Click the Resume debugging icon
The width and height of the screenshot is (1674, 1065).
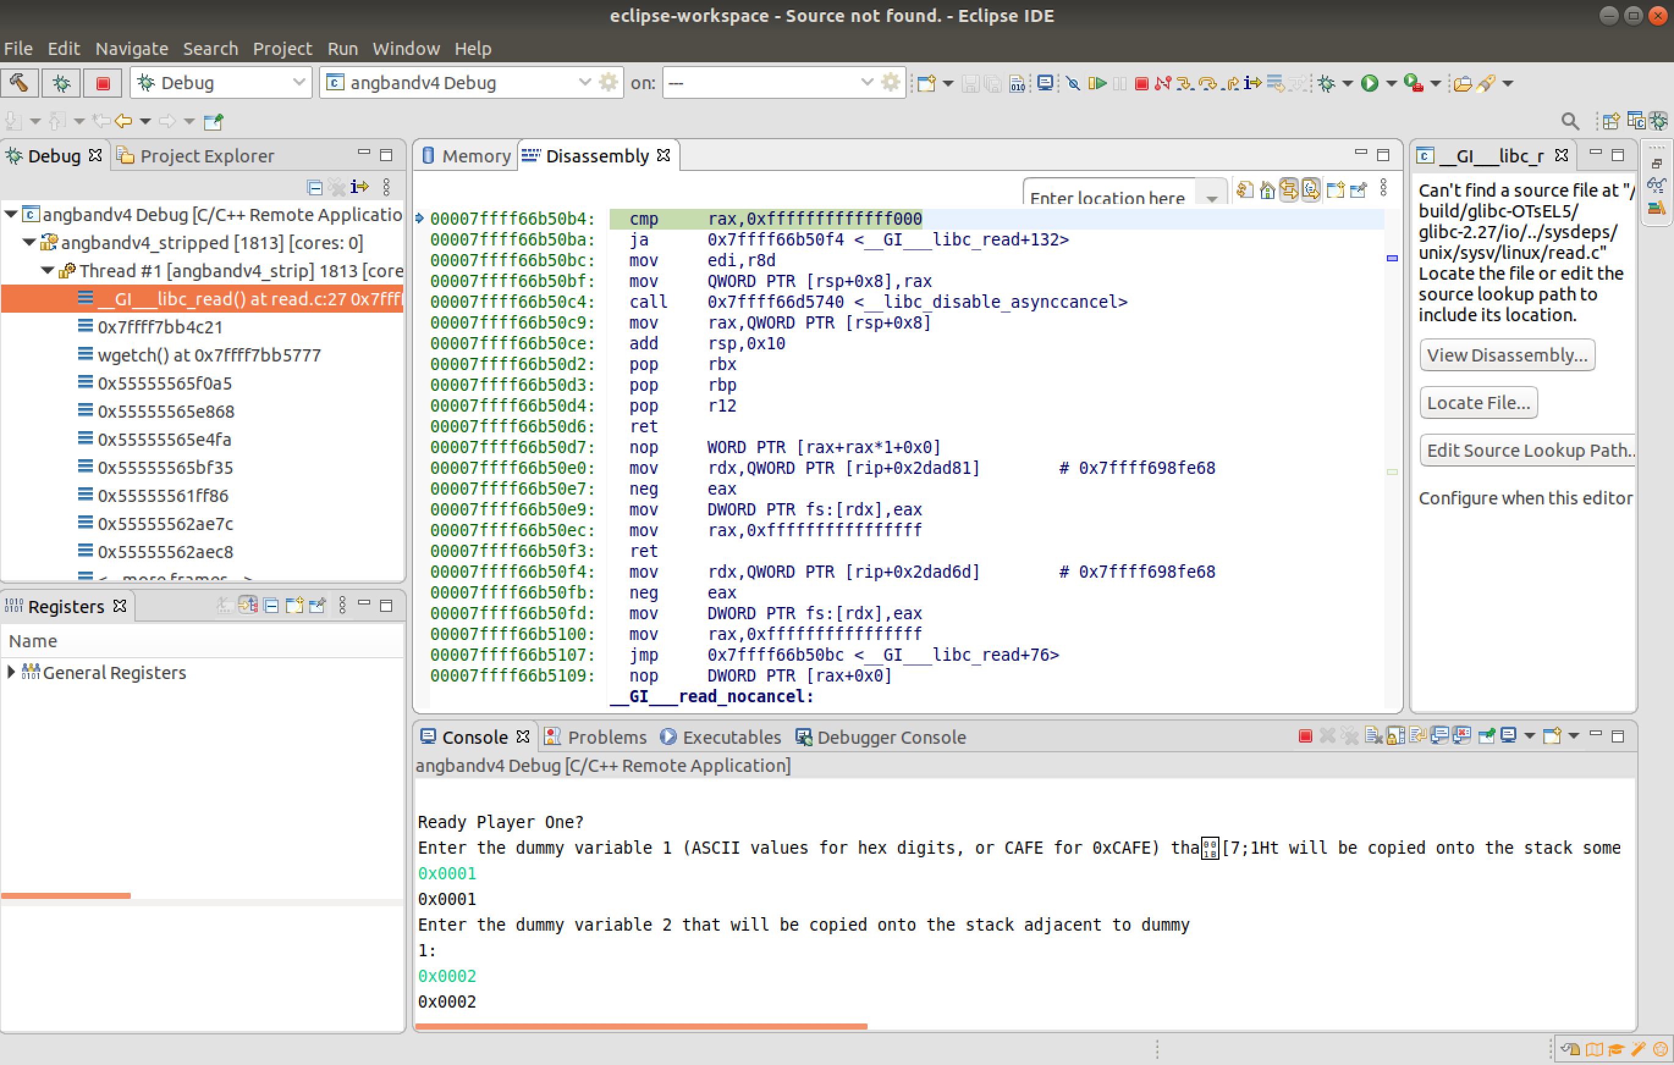(x=1097, y=84)
